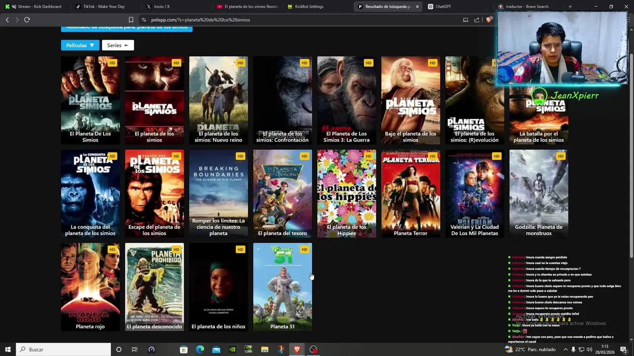The image size is (634, 356).
Task: Click HD badge on Planeta Terror poster
Action: pyautogui.click(x=432, y=156)
